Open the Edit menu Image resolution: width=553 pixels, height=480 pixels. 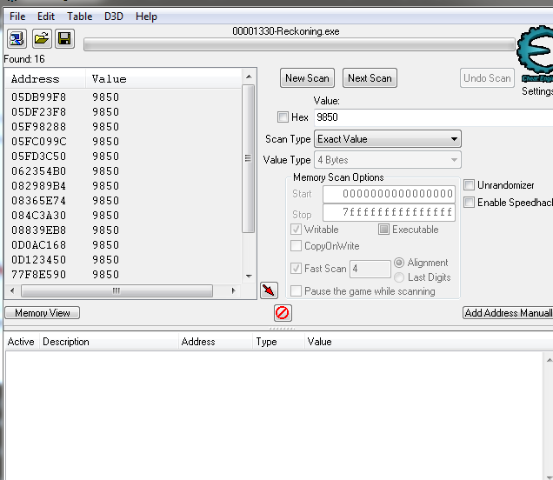[46, 17]
